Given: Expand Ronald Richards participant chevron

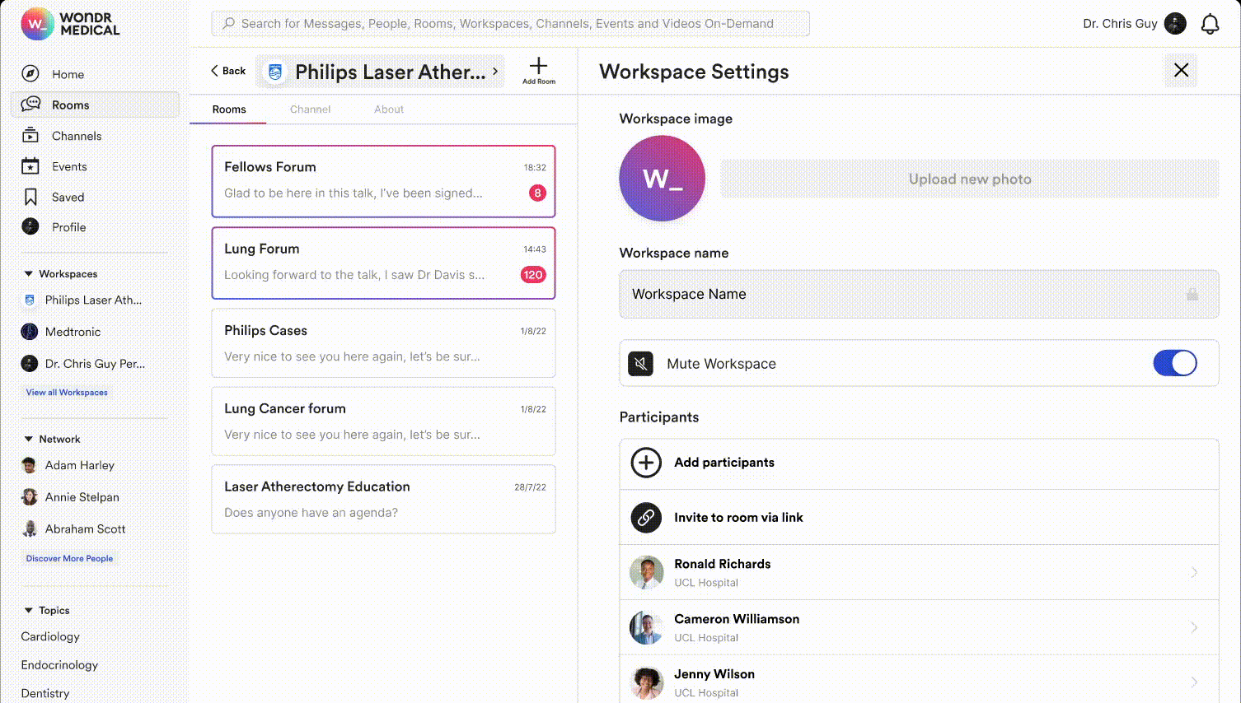Looking at the screenshot, I should click(1193, 573).
